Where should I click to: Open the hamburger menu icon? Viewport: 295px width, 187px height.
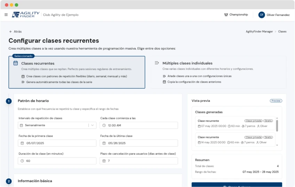tap(6, 15)
